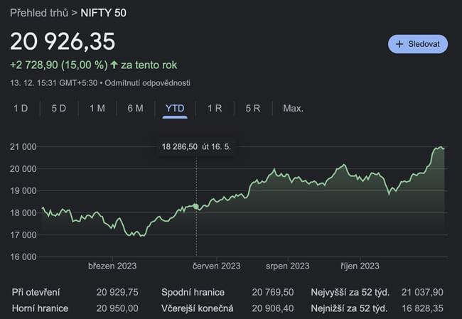Open the Přehled trhů breadcrumb link

coord(39,13)
